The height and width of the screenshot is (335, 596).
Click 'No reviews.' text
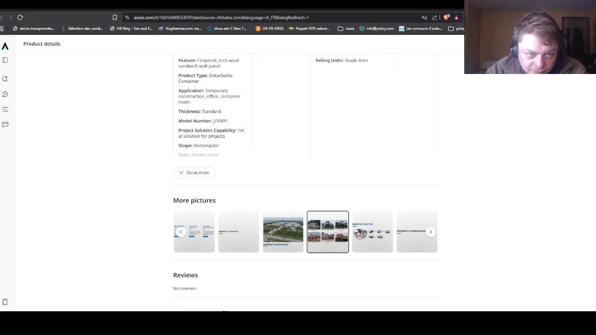coord(185,288)
